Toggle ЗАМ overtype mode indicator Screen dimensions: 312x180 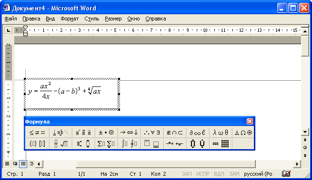tap(234, 174)
